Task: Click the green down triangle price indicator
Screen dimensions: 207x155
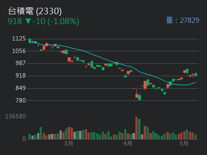Action: (x=28, y=21)
